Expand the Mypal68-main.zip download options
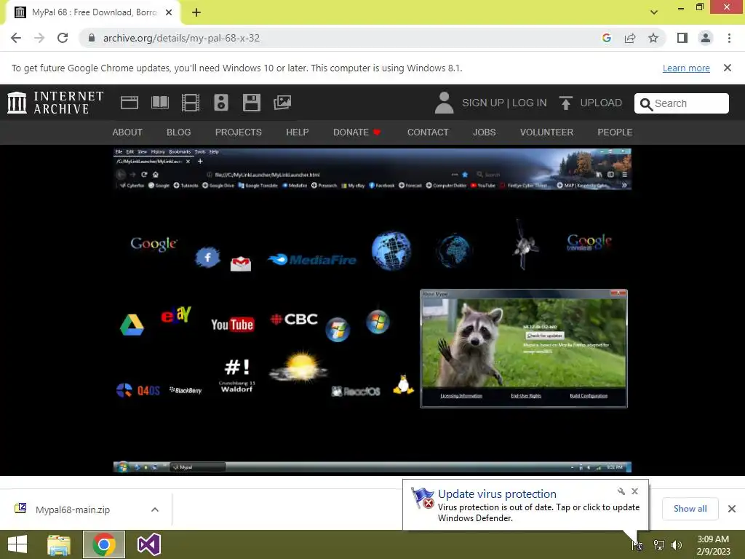 click(x=155, y=510)
